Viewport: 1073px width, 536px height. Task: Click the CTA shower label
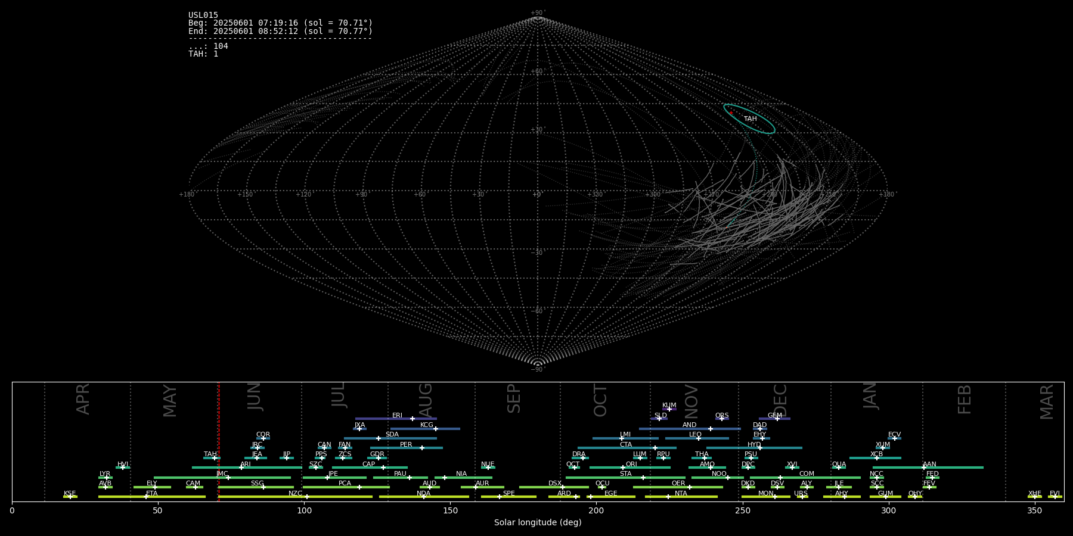pyautogui.click(x=626, y=445)
